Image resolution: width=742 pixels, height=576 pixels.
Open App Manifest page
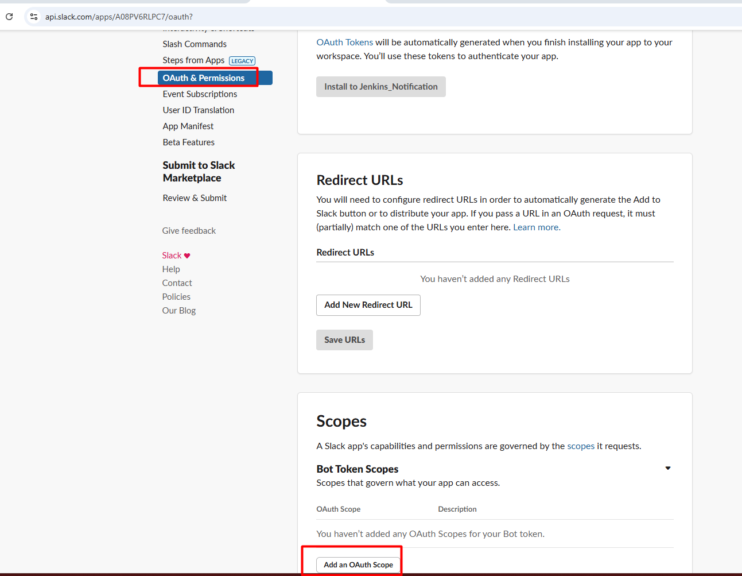[x=188, y=126]
